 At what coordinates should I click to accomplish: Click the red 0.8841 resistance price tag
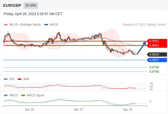point(157,45)
